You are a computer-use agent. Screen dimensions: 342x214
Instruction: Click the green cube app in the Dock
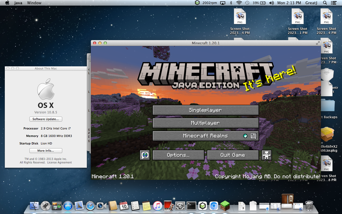point(203,206)
